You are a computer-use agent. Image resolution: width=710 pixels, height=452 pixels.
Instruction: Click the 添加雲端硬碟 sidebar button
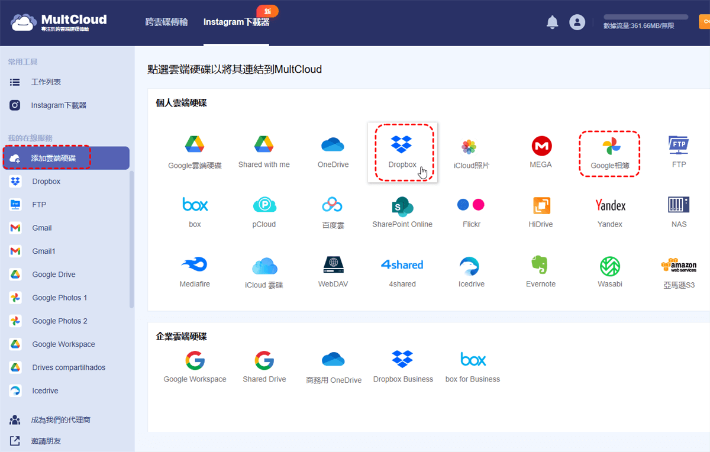pyautogui.click(x=65, y=158)
